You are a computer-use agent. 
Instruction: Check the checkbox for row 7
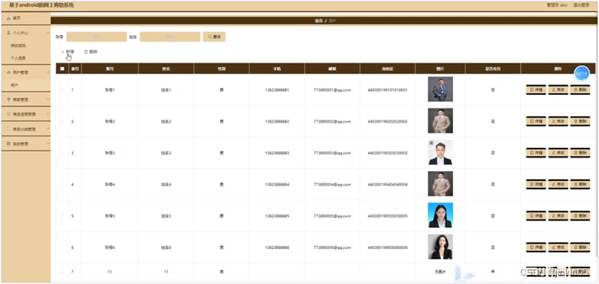(62, 272)
